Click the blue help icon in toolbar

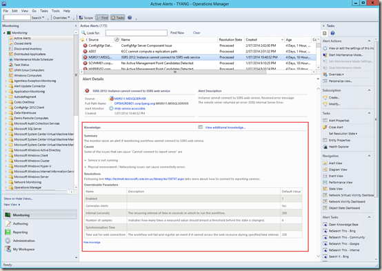point(130,18)
